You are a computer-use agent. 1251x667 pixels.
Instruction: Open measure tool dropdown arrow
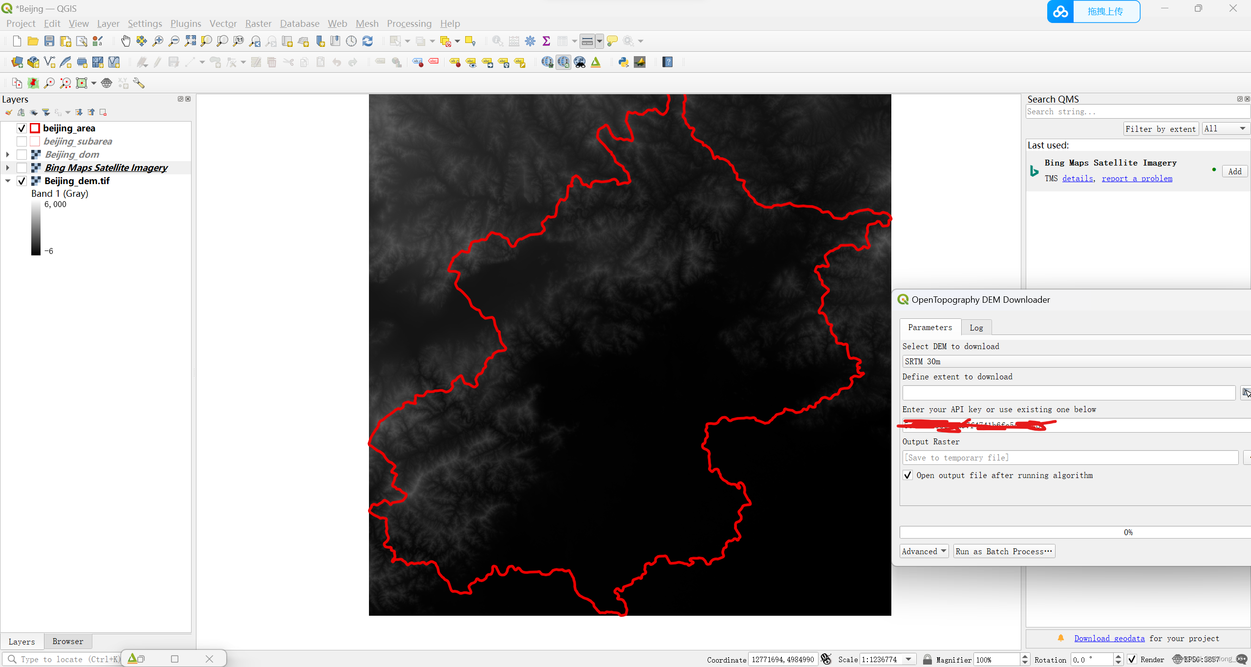click(600, 41)
